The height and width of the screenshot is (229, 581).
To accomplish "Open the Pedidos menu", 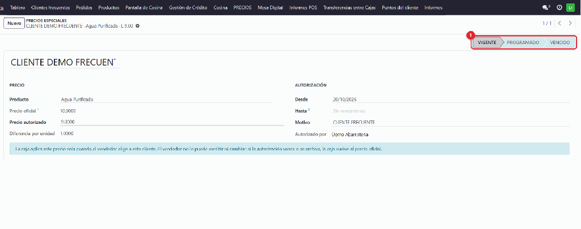I will [84, 7].
